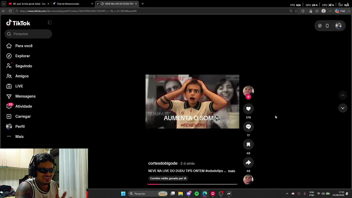
Task: Open the sound disc avatar below share
Action: [248, 180]
